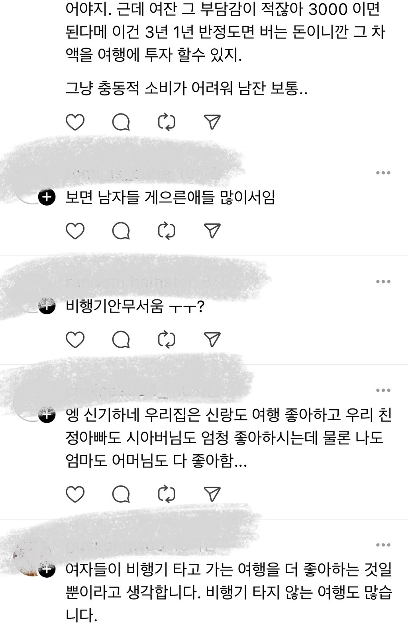
Task: Like the 엥 신기하네 comment
Action: tap(75, 494)
